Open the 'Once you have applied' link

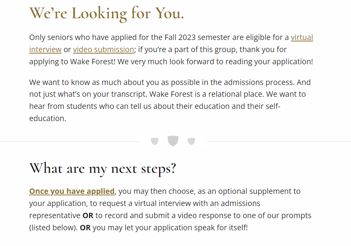72,191
